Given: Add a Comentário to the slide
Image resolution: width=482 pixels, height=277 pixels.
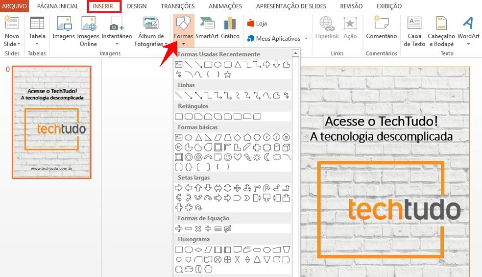Looking at the screenshot, I should (382, 28).
